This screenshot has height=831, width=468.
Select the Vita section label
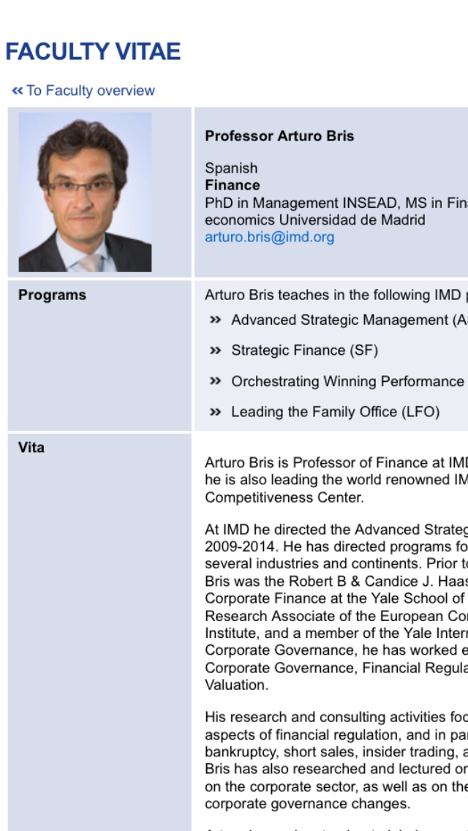pyautogui.click(x=31, y=447)
